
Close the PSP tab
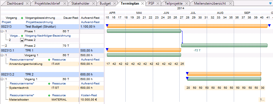point(158,3)
